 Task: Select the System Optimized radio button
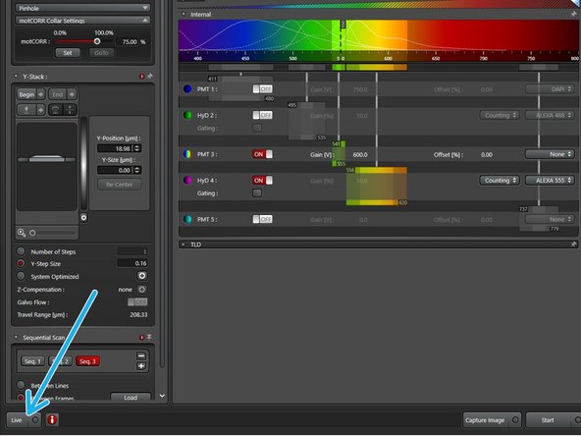[21, 276]
